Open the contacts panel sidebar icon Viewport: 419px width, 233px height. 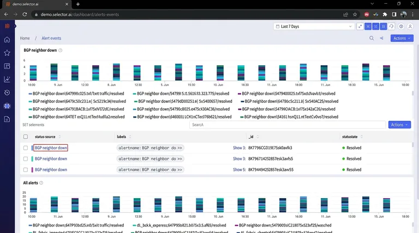(x=7, y=66)
